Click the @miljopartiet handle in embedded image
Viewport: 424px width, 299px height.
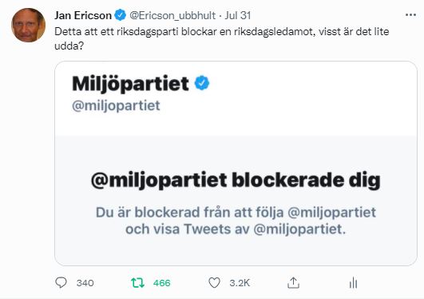coord(116,106)
